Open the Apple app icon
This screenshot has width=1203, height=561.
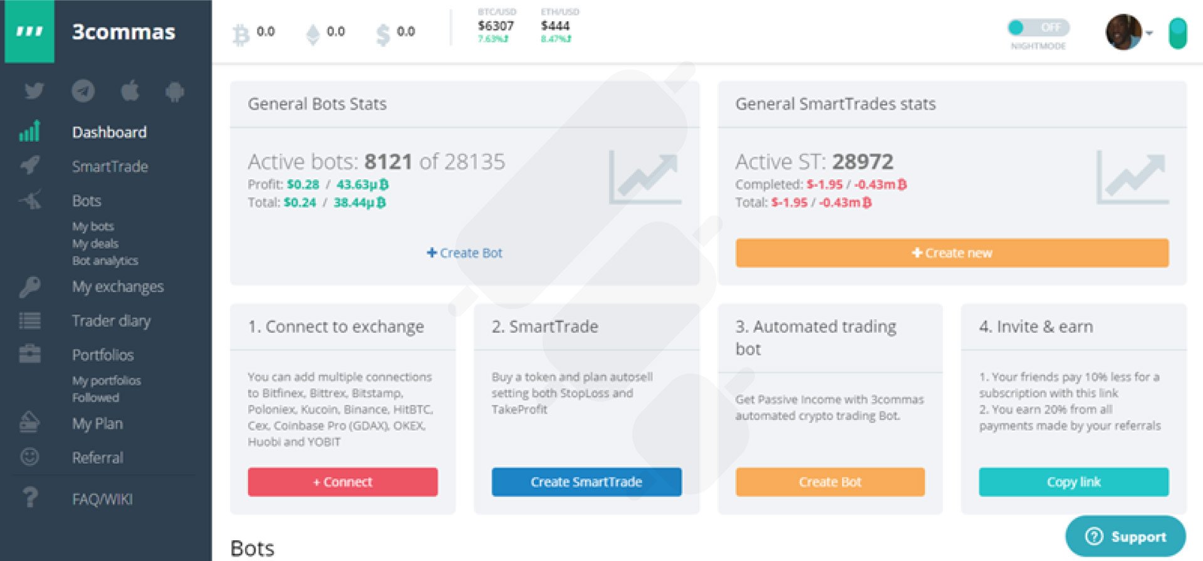tap(130, 90)
